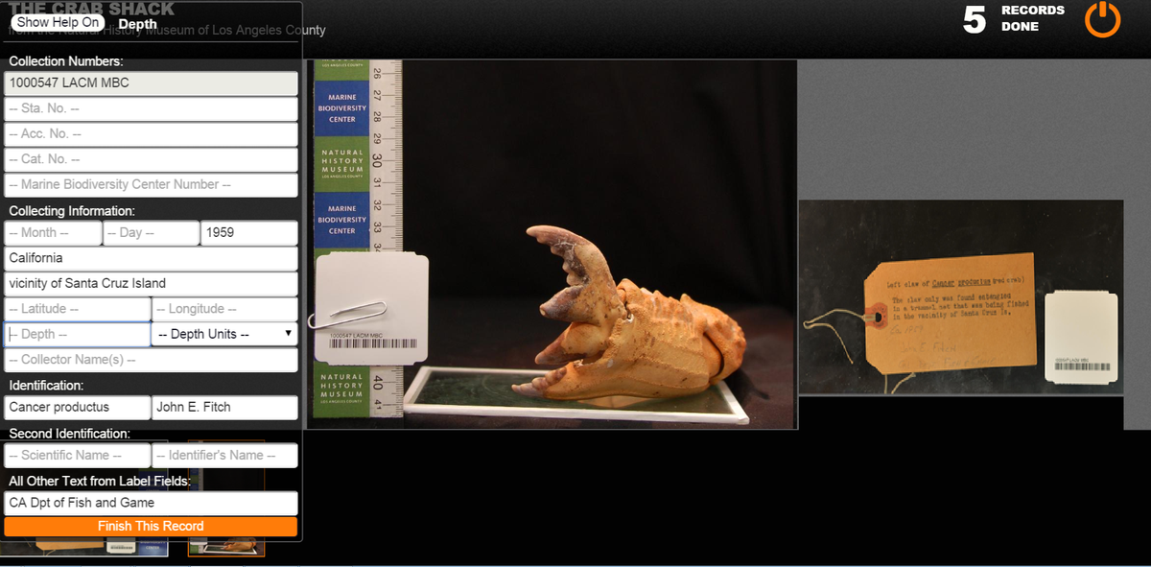Click the Month input field
The image size is (1151, 567).
coord(53,233)
